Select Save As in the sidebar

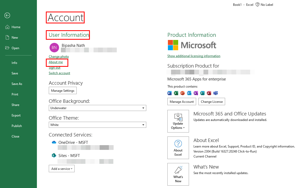click(17, 84)
